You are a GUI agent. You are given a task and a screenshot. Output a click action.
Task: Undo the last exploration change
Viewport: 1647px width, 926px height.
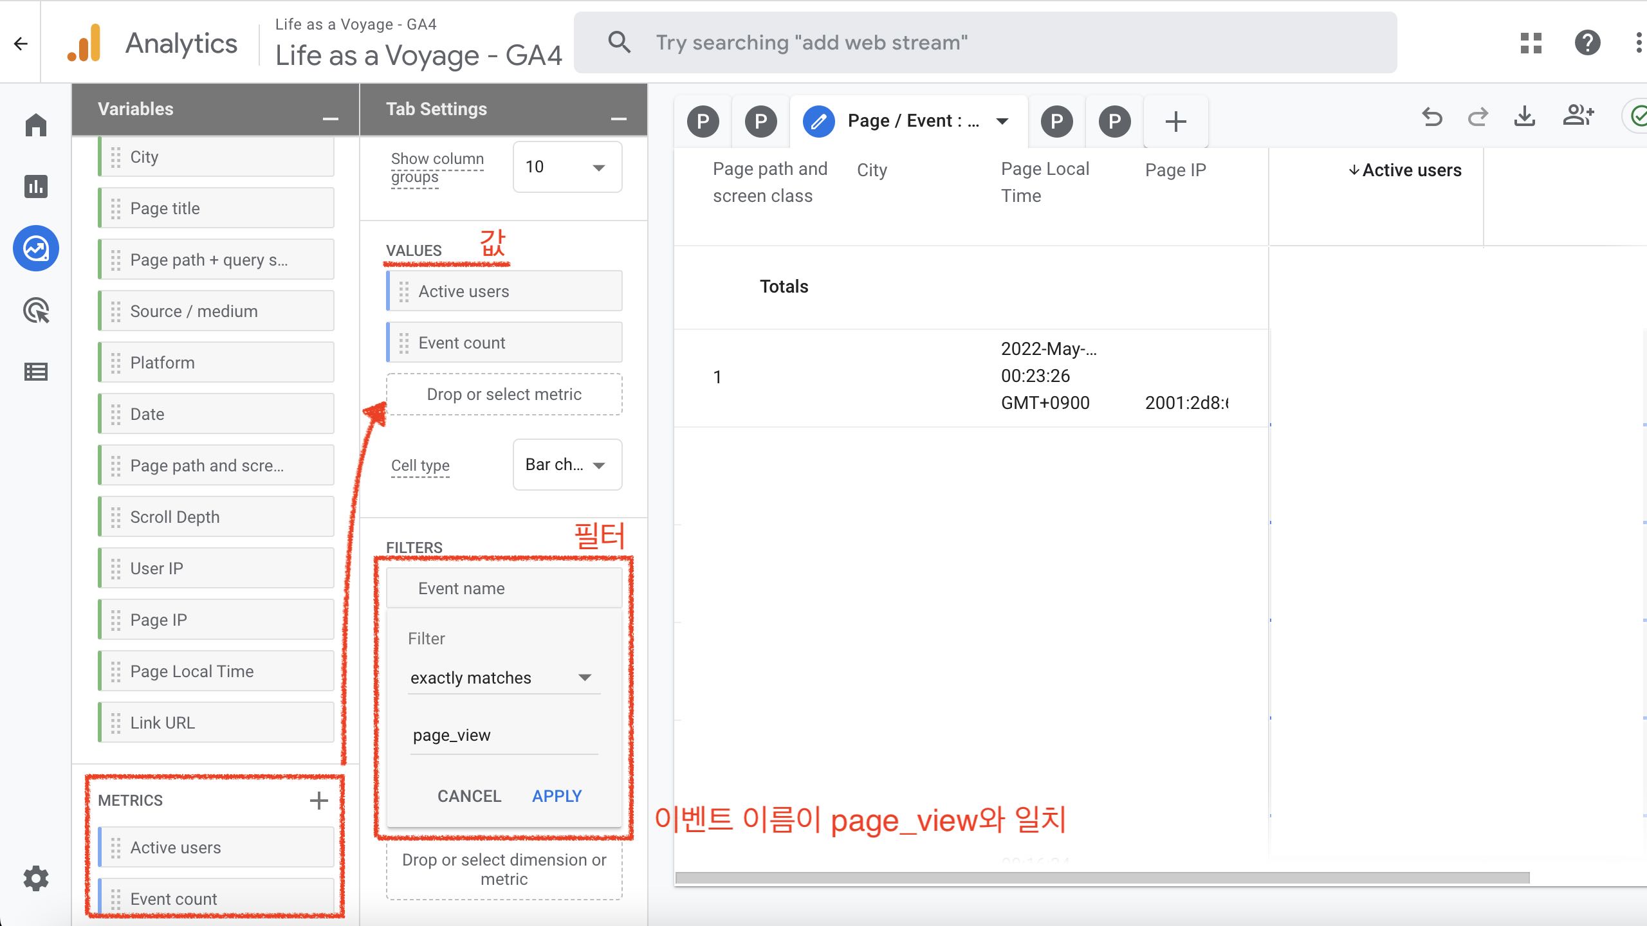(1432, 117)
